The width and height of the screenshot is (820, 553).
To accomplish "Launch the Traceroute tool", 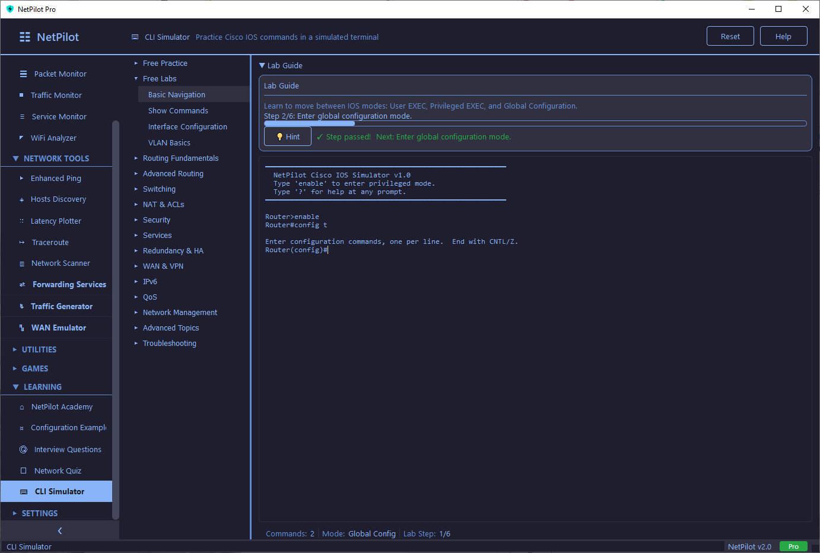I will pos(50,242).
